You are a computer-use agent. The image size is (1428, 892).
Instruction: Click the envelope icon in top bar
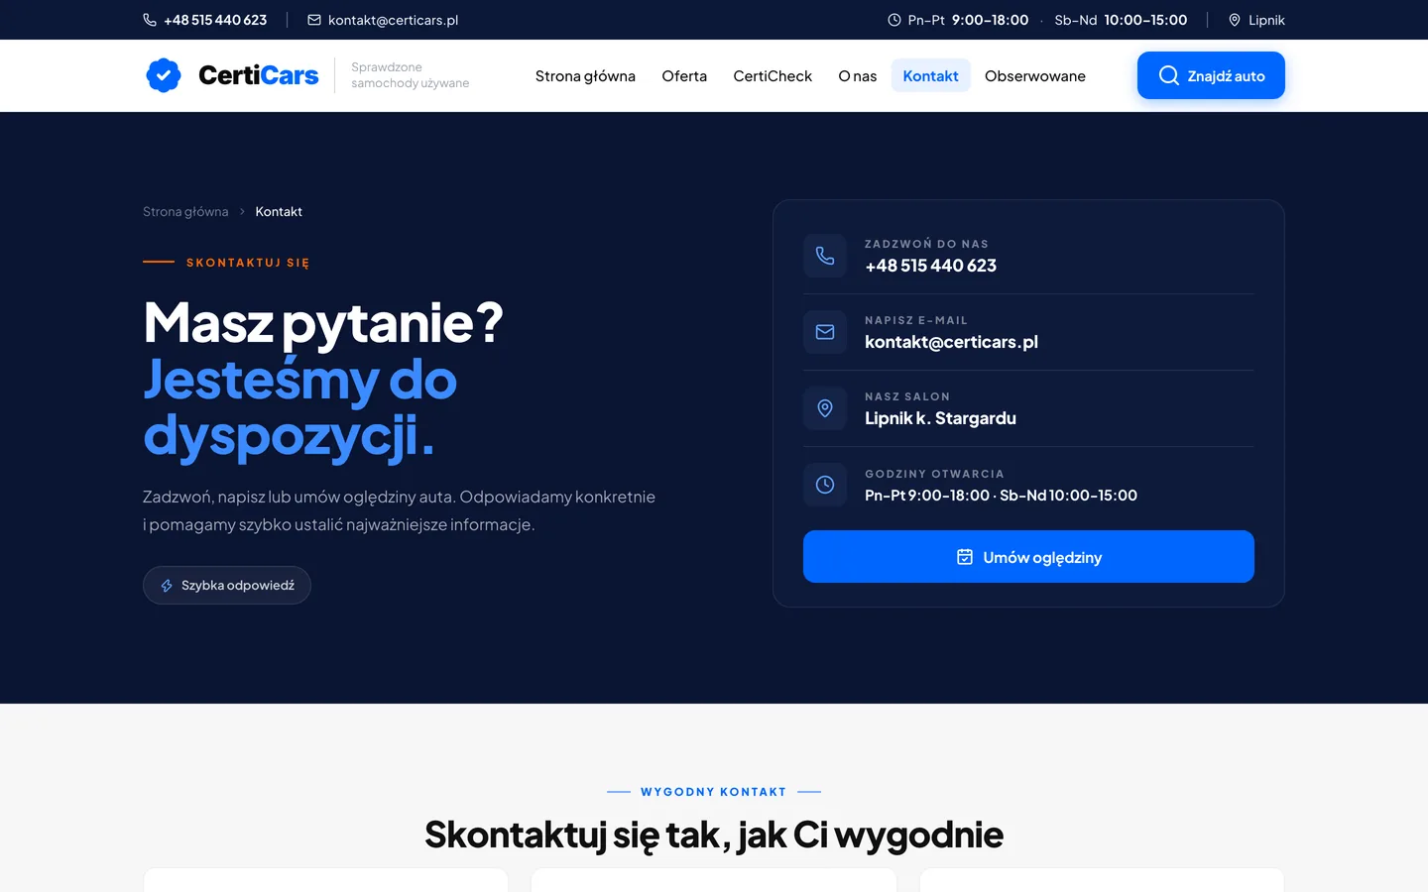click(314, 20)
